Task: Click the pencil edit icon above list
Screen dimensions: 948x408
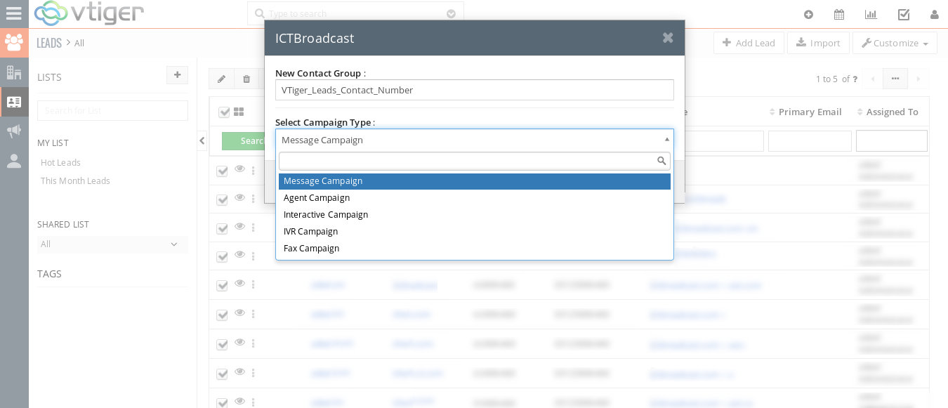Action: (221, 79)
